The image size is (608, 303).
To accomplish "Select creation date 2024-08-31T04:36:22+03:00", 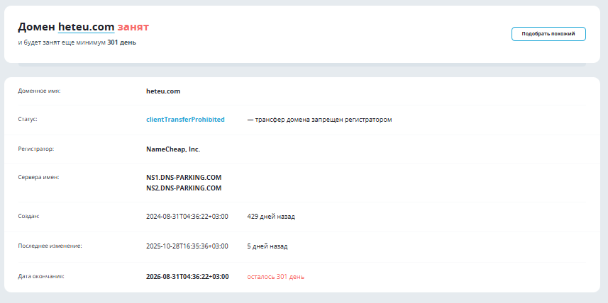I will click(187, 217).
